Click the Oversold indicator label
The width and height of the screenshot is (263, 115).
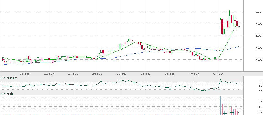click(7, 94)
